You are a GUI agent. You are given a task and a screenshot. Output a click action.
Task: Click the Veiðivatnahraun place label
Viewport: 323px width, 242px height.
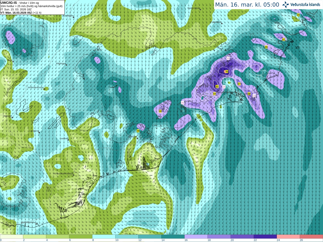[36, 87]
